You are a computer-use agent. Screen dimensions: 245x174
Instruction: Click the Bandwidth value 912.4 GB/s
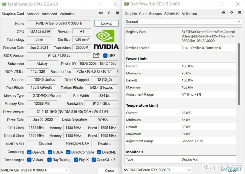pos(101,104)
